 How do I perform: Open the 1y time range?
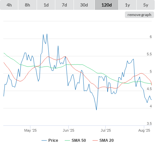click(x=128, y=5)
